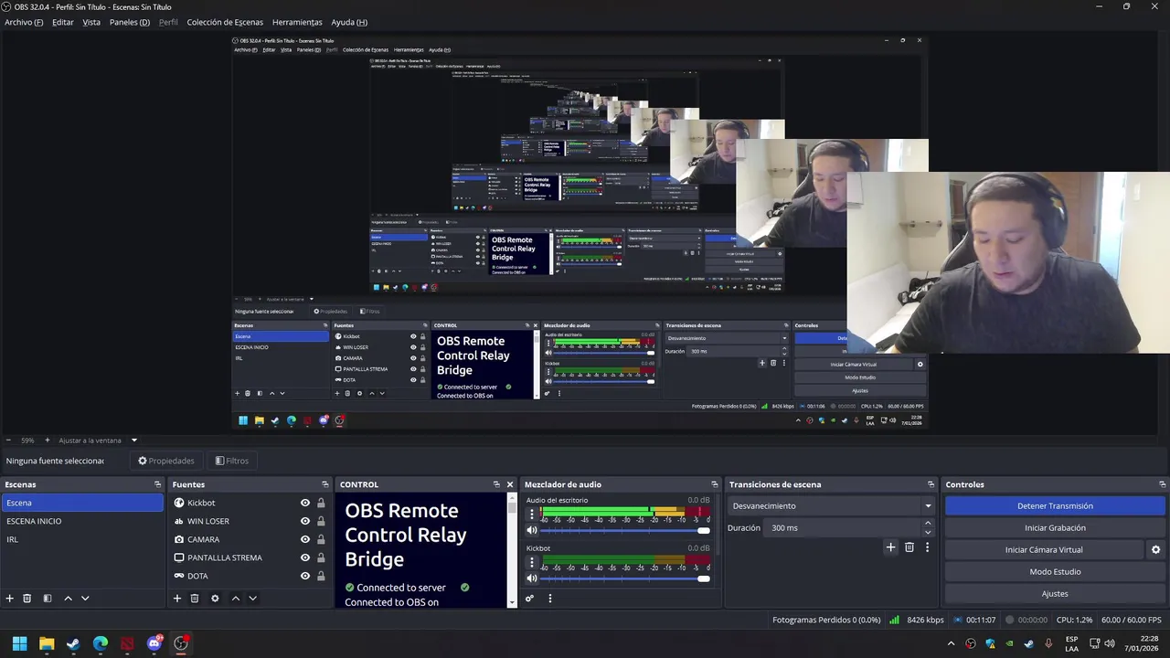Open the Desvanecimiento transition dropdown
The image size is (1170, 658).
[x=832, y=505]
